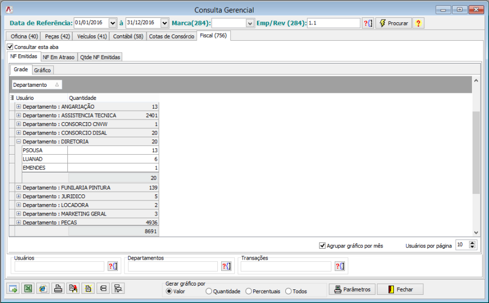Open the Parâmetros button
The height and width of the screenshot is (303, 489).
pos(352,289)
